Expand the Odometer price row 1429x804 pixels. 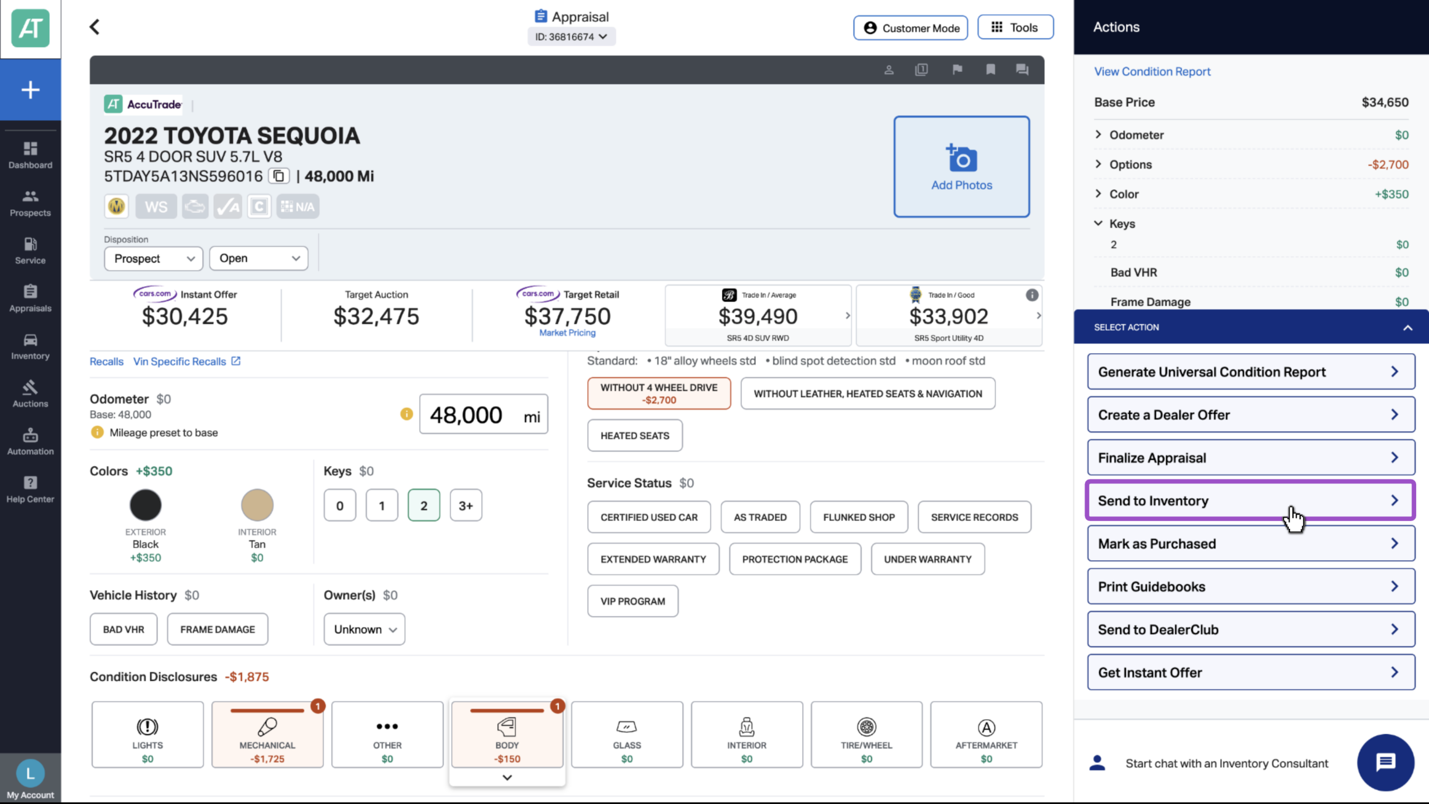point(1251,135)
